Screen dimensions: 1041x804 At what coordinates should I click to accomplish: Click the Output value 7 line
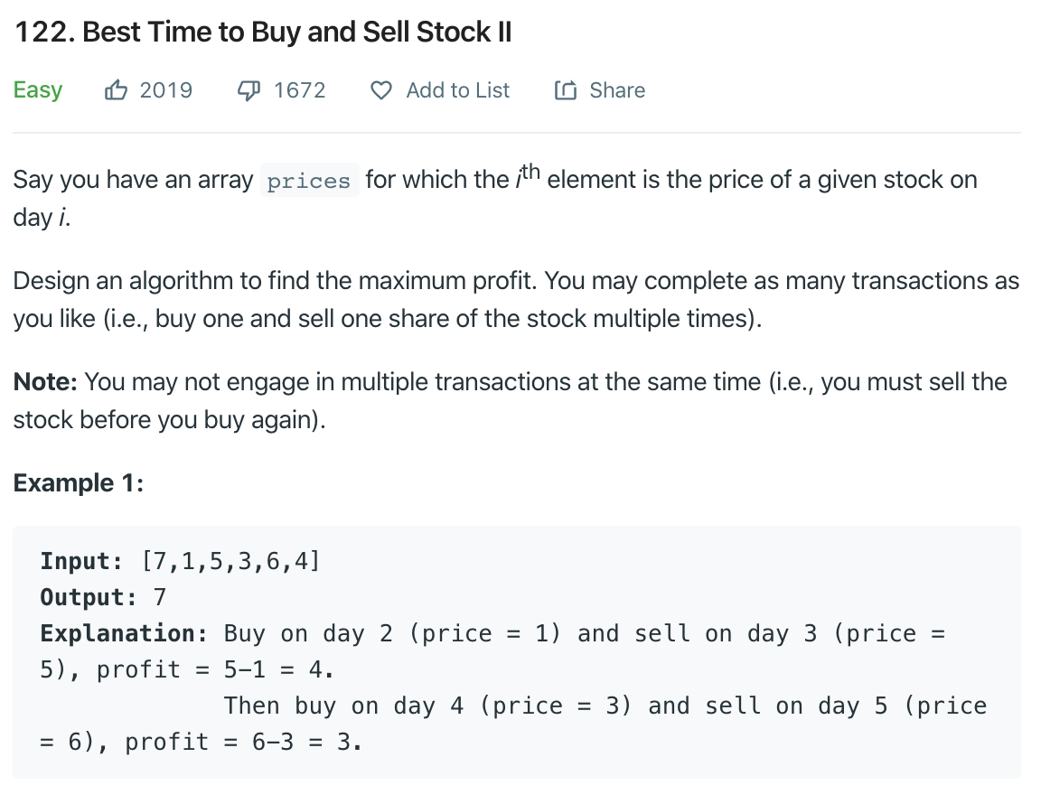click(103, 597)
